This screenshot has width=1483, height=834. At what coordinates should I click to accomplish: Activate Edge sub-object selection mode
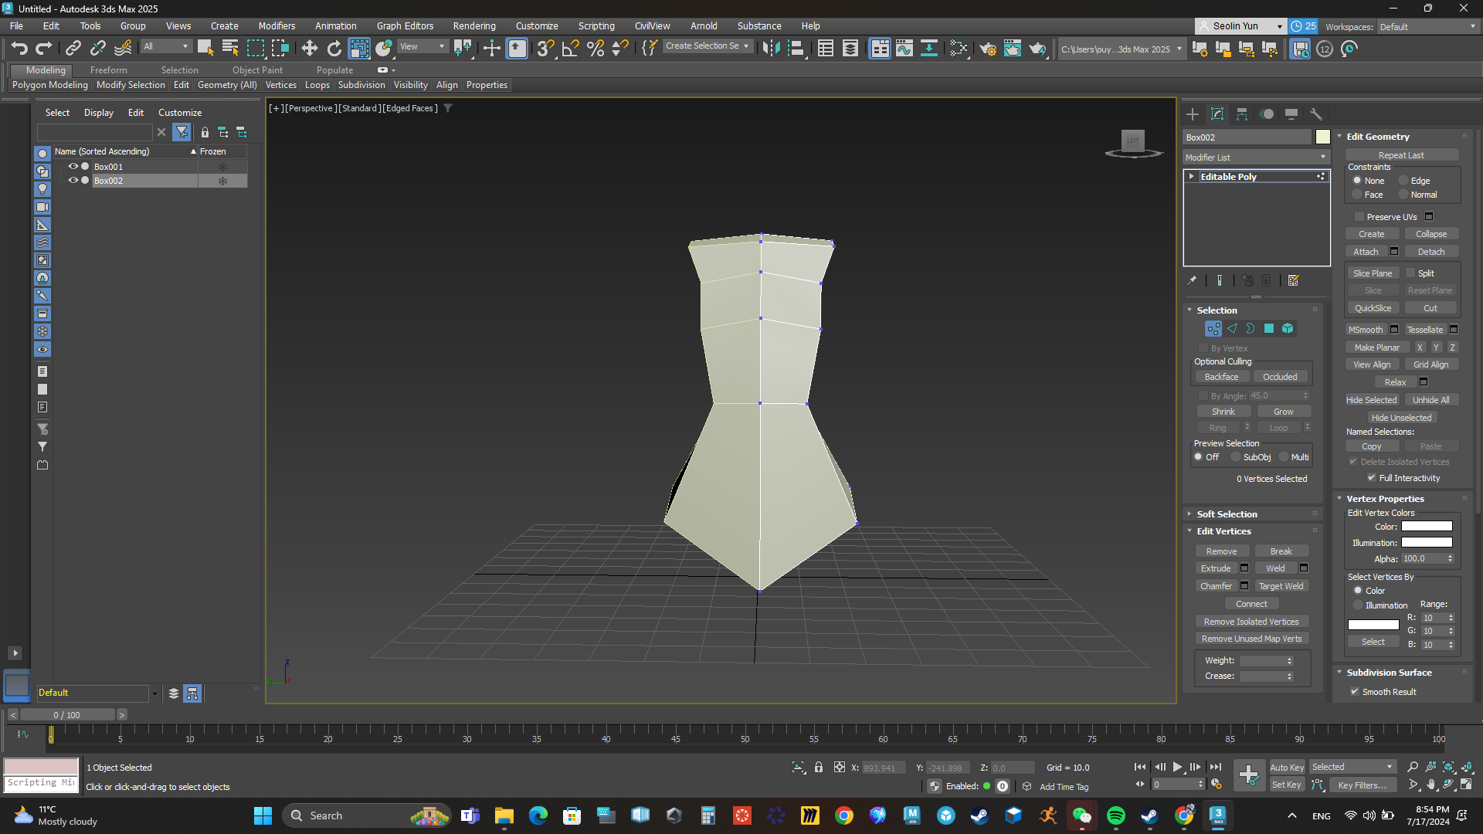pyautogui.click(x=1232, y=329)
